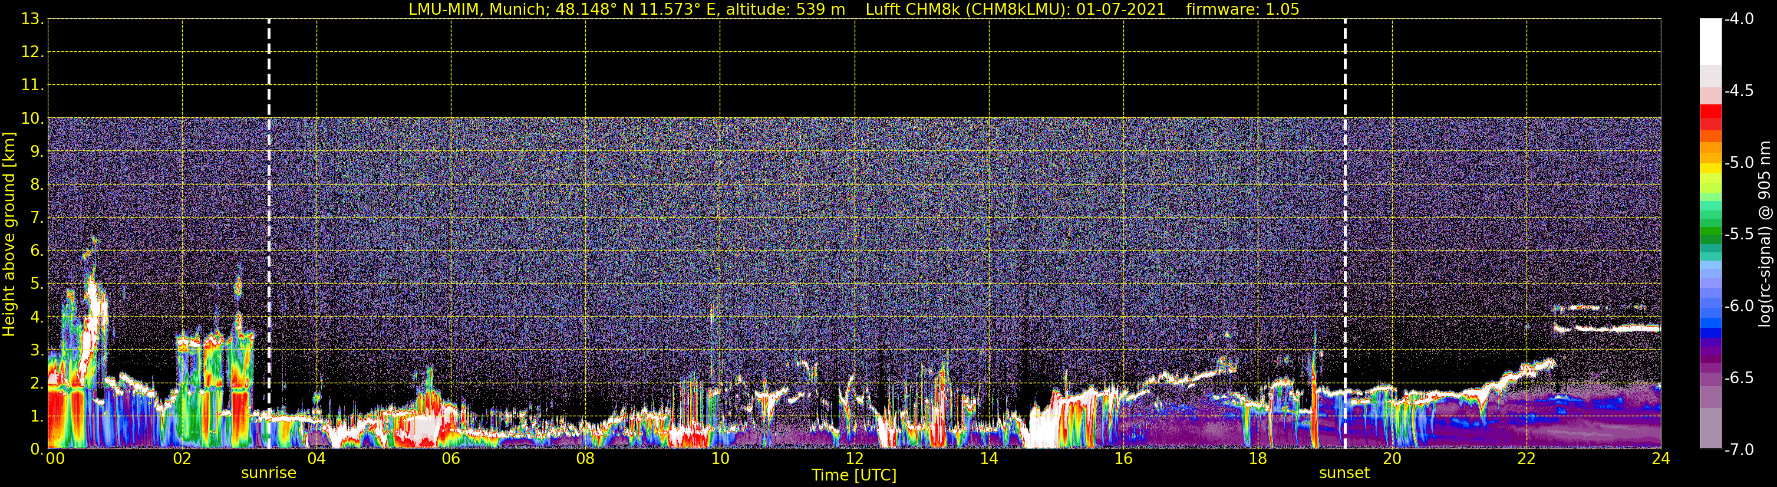Click the '2.' height axis tick label
Screen dimensions: 1777x487
point(37,384)
